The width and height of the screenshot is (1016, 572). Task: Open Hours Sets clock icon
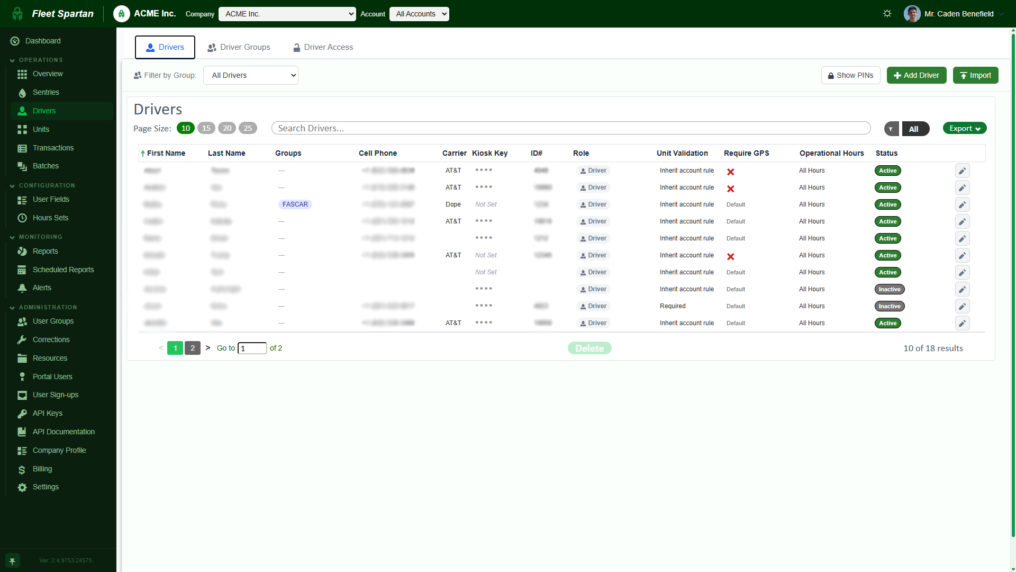pos(22,218)
